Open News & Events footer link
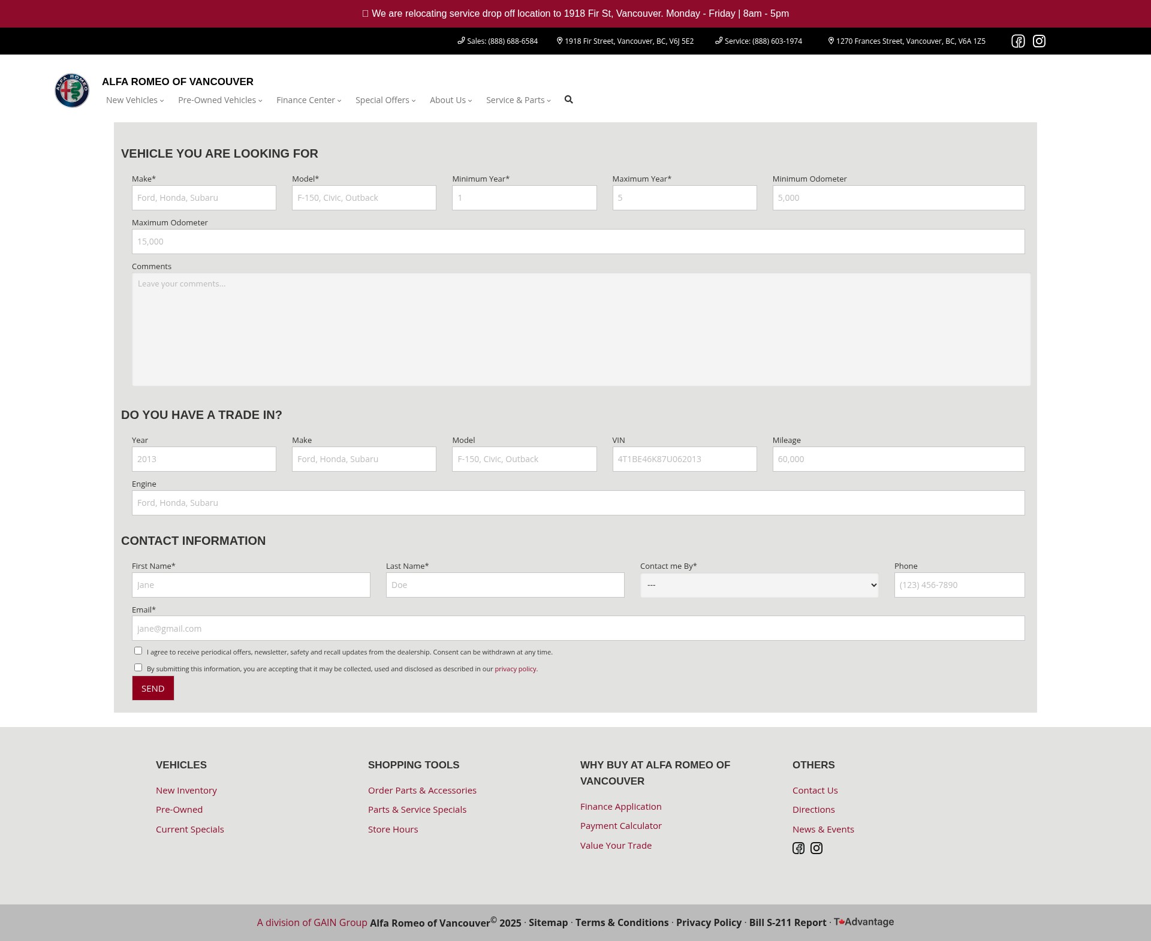This screenshot has height=941, width=1151. [823, 830]
